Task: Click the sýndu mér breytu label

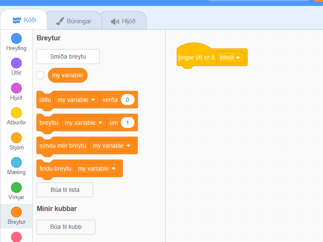Action: 63,146
